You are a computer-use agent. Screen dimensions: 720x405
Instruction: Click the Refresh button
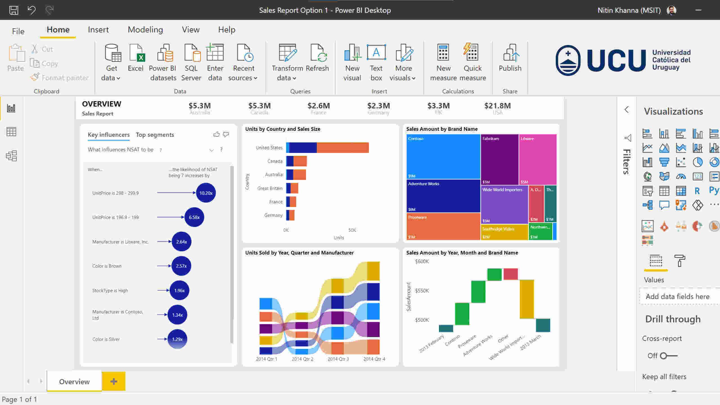click(317, 58)
